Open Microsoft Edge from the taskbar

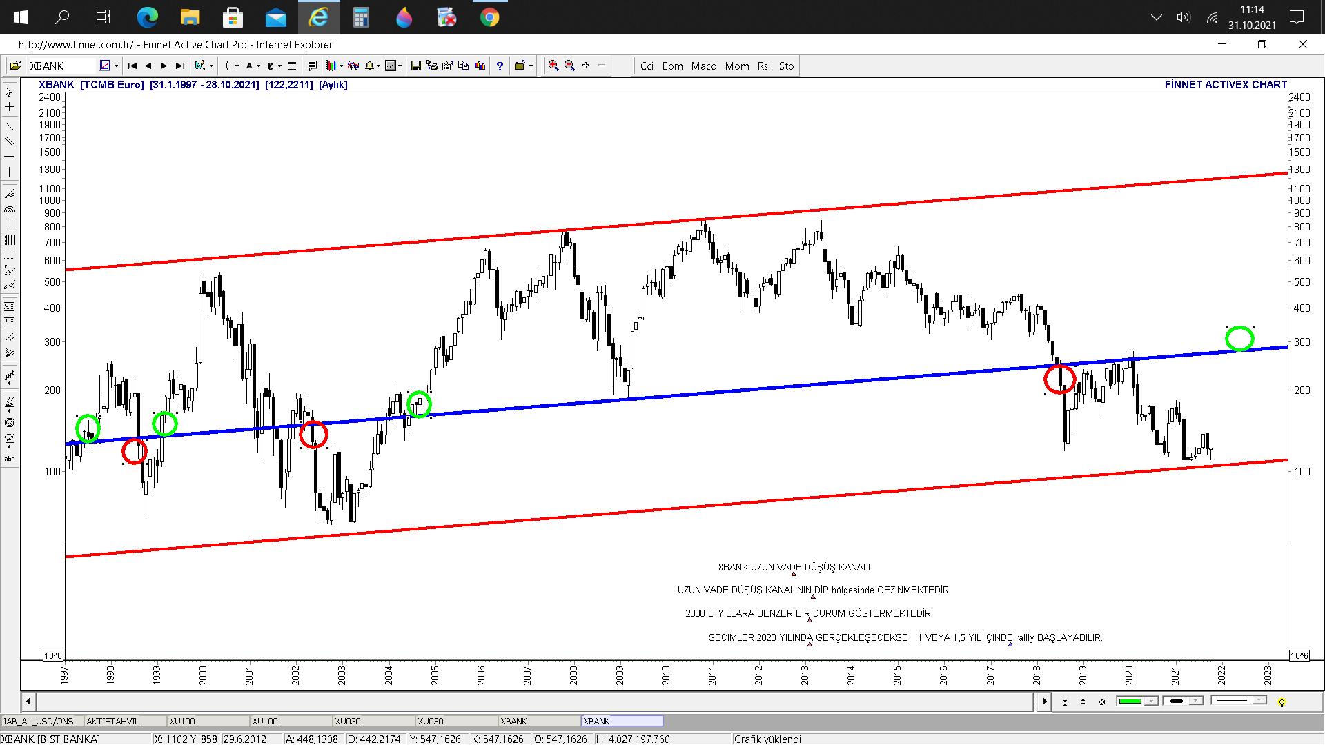[x=147, y=17]
